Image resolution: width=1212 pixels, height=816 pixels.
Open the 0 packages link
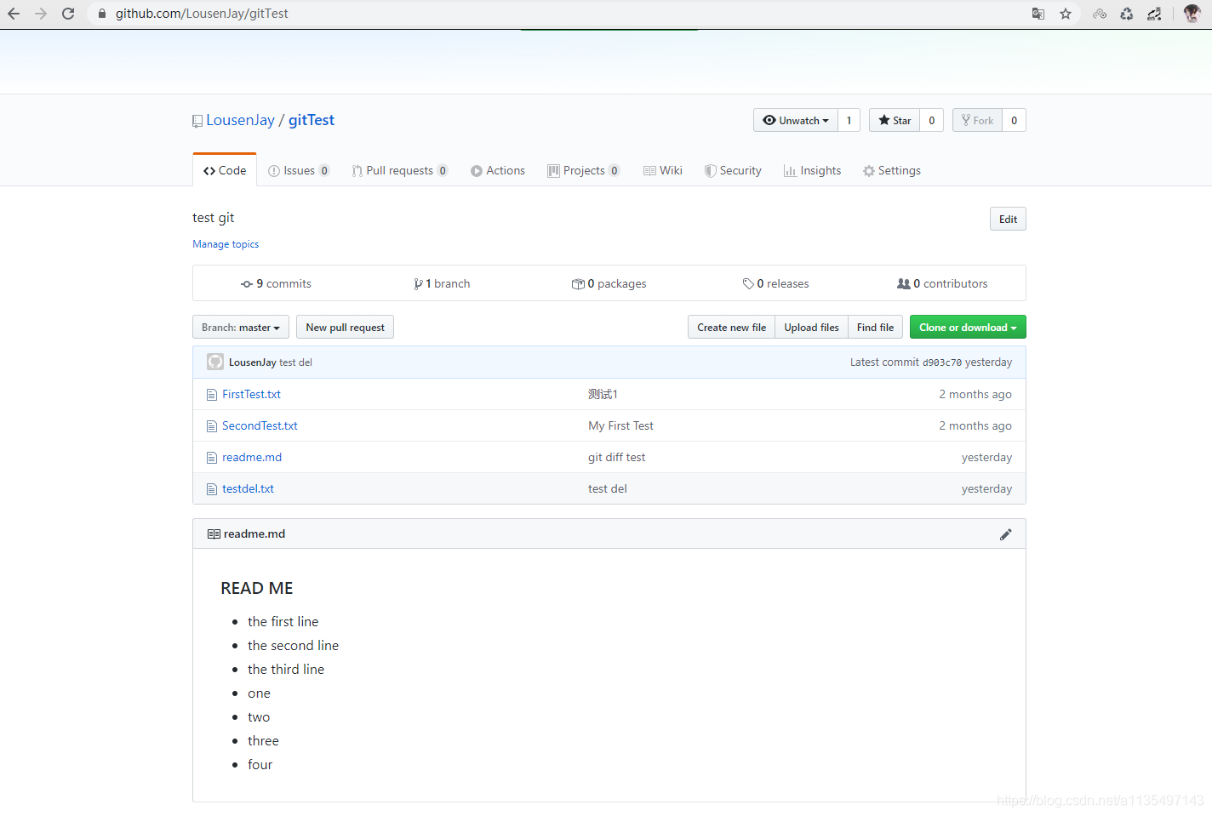pos(609,284)
